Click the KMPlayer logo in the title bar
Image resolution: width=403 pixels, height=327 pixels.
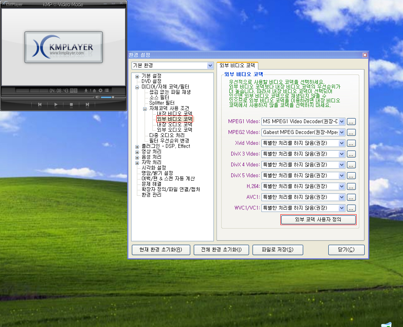click(x=12, y=4)
